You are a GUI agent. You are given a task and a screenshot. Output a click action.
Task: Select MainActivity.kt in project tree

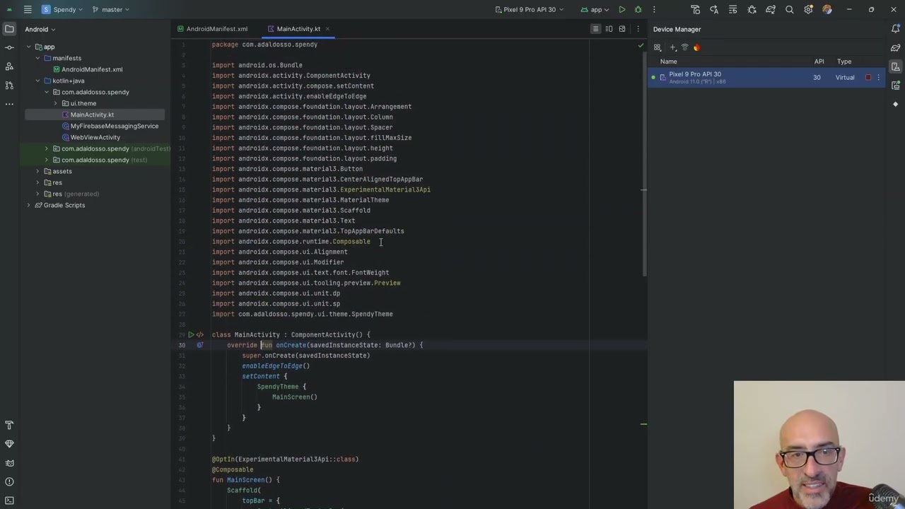coord(88,115)
